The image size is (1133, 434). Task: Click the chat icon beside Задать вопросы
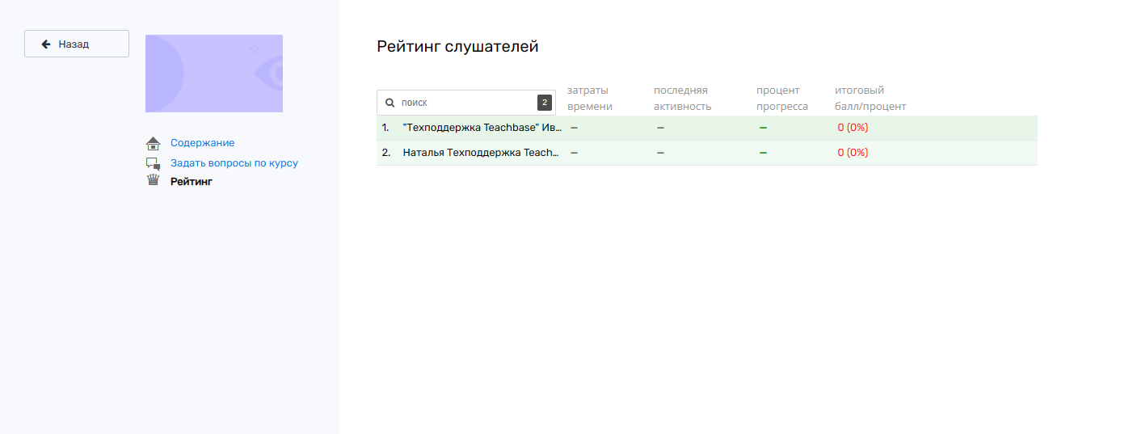[x=153, y=163]
